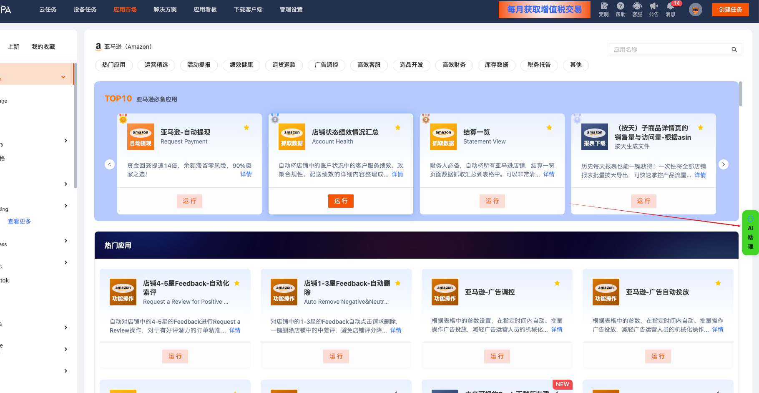Click the Amazon logo beside 亚马逊 (Amazon)

pyautogui.click(x=98, y=47)
